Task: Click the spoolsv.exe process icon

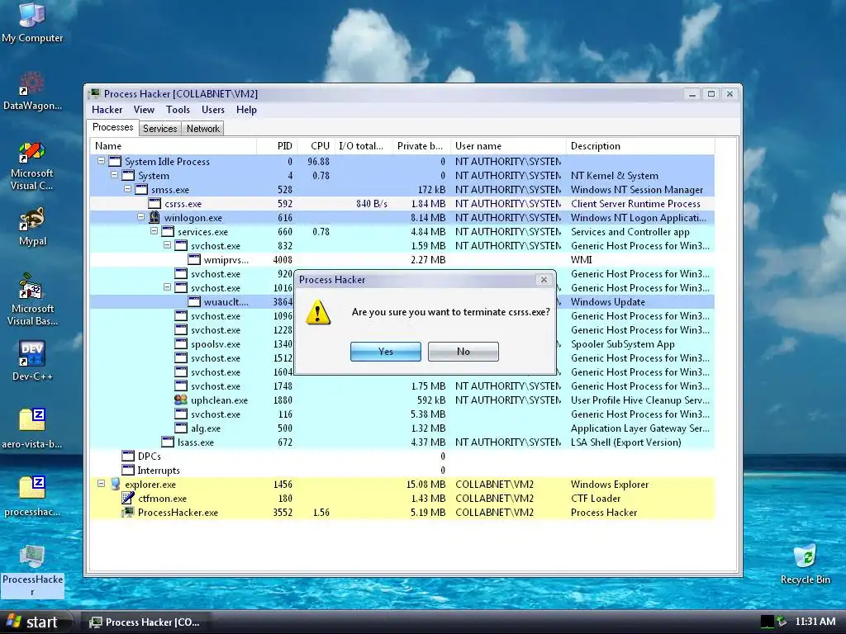Action: 181,344
